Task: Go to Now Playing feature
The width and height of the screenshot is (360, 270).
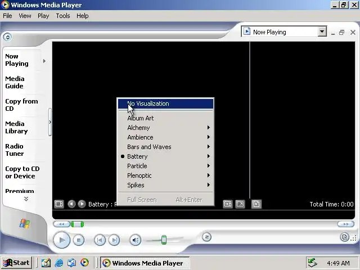Action: pos(17,60)
